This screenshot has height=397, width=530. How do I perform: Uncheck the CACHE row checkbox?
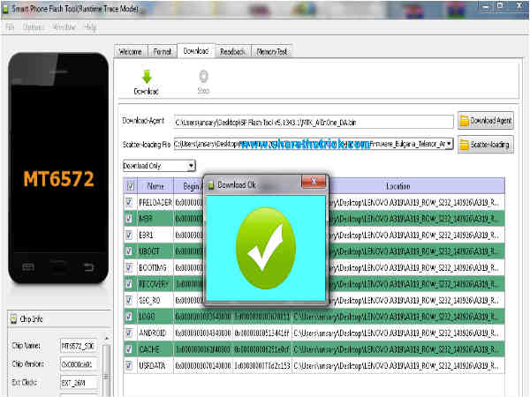coord(129,349)
